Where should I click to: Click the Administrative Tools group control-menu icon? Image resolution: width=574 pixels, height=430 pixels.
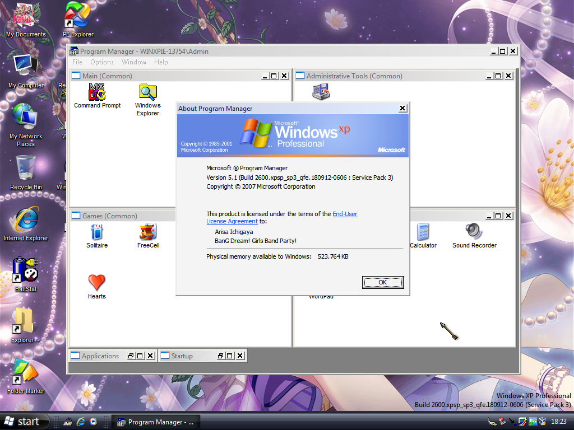click(300, 76)
